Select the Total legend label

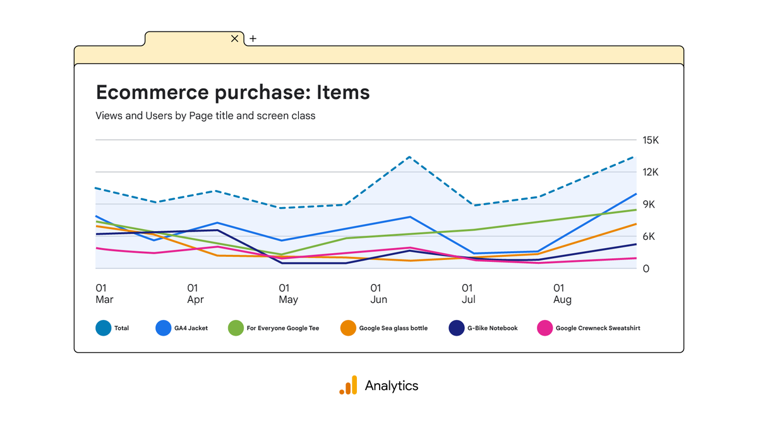pyautogui.click(x=121, y=328)
